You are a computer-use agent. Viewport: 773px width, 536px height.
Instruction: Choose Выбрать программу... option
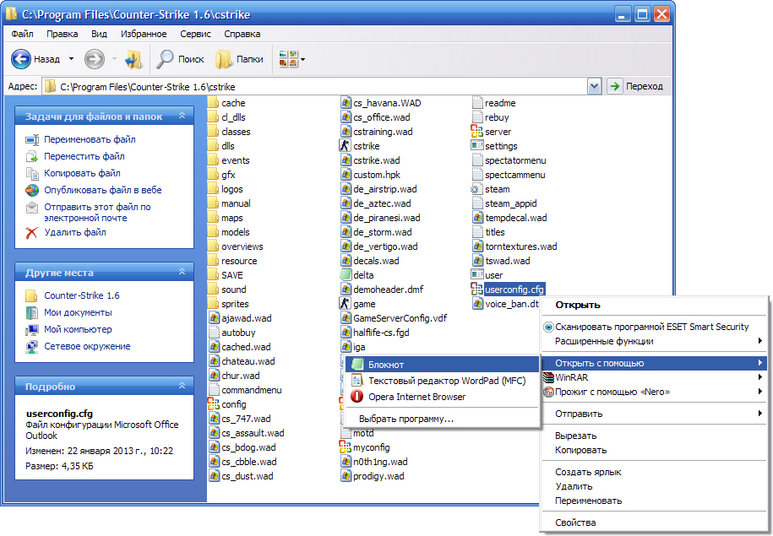[x=442, y=420]
